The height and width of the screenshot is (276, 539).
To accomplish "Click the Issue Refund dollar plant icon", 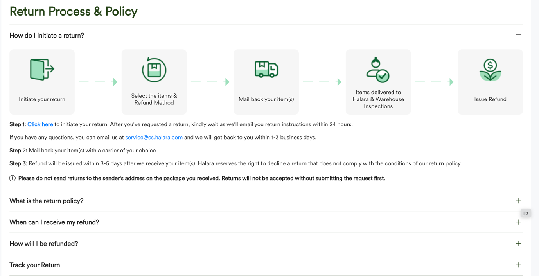I will coord(490,70).
